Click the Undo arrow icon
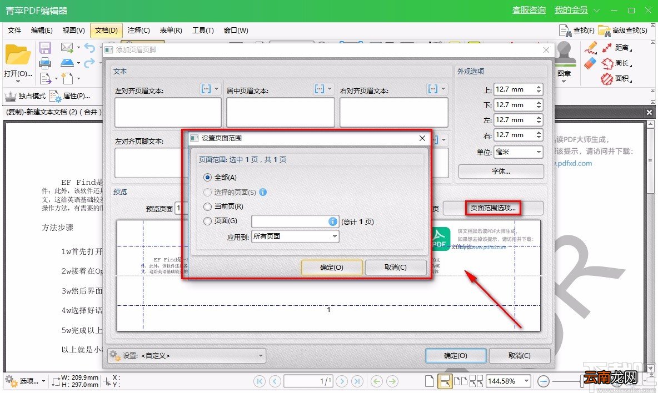 click(x=89, y=47)
